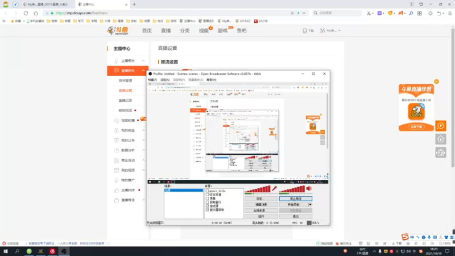Screen dimensions: 455x256
Task: Click the undo arrow icon in toolbar
Action: pos(439,13)
